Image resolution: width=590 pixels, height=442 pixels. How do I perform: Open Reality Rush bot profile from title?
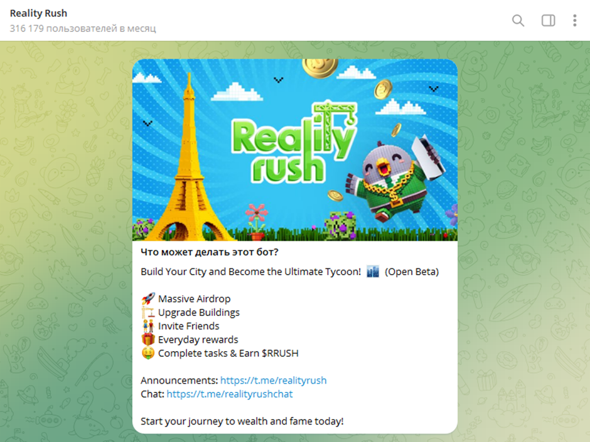click(38, 13)
